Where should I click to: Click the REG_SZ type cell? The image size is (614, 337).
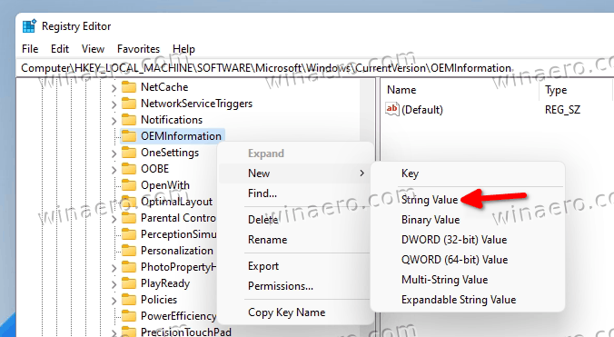click(562, 110)
